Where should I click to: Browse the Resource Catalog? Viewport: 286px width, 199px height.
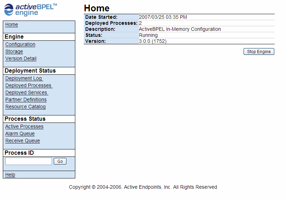(25, 107)
